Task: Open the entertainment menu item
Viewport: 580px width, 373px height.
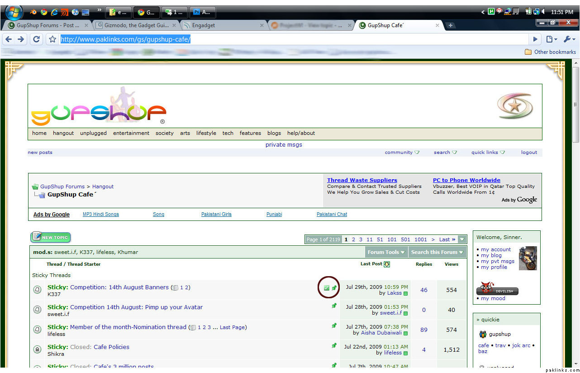Action: point(131,133)
